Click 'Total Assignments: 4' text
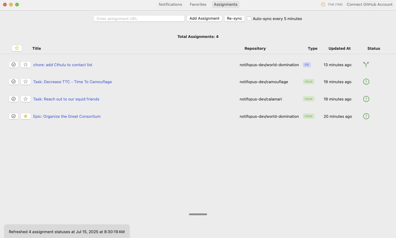 pyautogui.click(x=198, y=36)
